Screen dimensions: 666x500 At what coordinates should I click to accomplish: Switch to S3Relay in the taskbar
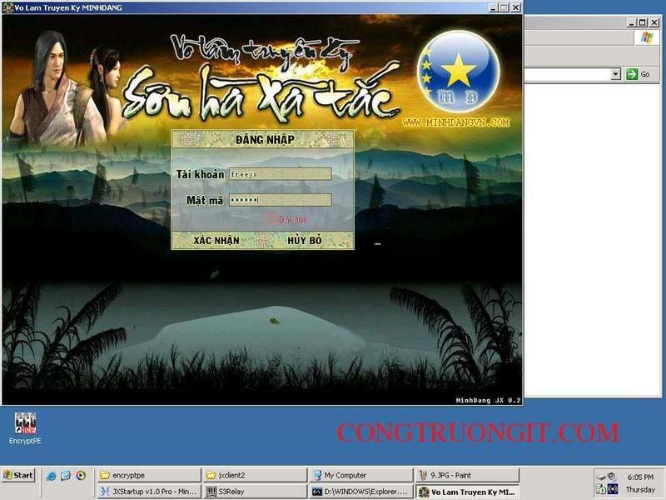coord(255,492)
